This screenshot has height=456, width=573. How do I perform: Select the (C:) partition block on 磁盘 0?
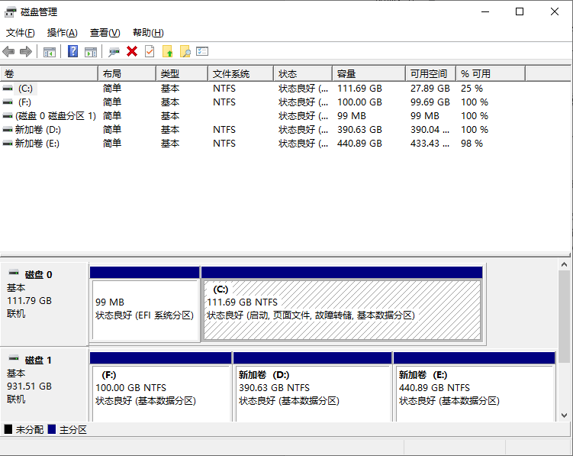(342, 309)
